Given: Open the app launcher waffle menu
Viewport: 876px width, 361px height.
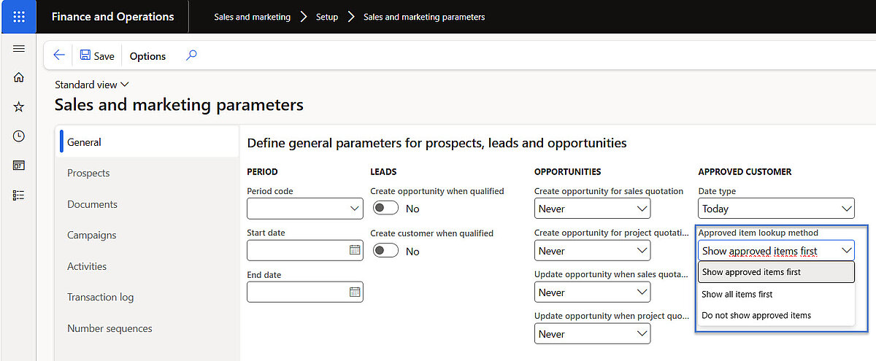Looking at the screenshot, I should pos(18,16).
